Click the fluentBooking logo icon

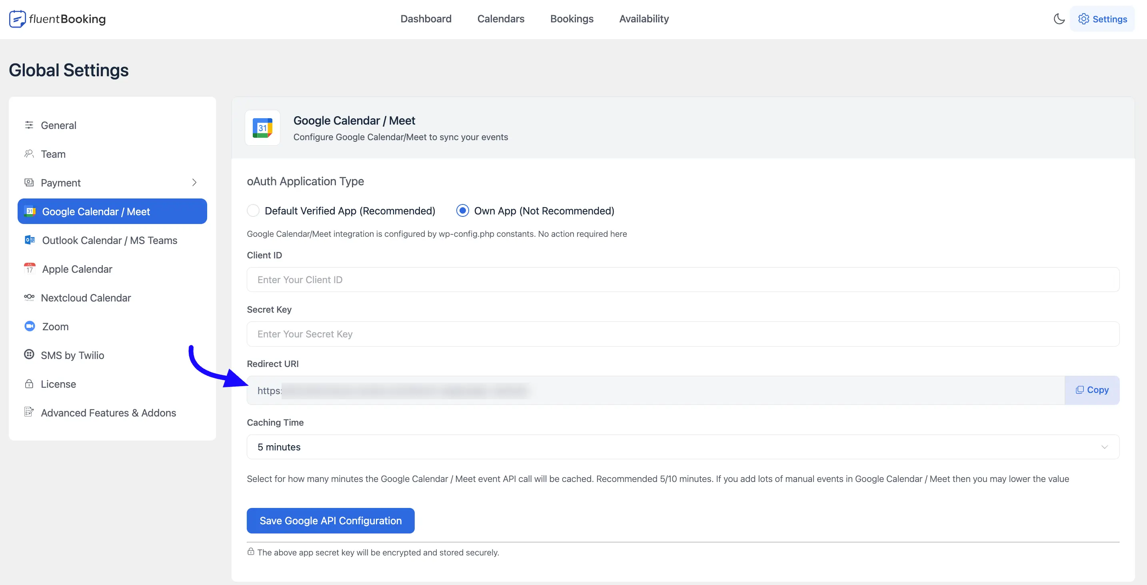coord(17,19)
